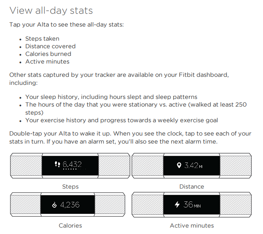The width and height of the screenshot is (263, 234).
Task: Click the location pin icon beside 3.42 MI
Action: [x=179, y=165]
